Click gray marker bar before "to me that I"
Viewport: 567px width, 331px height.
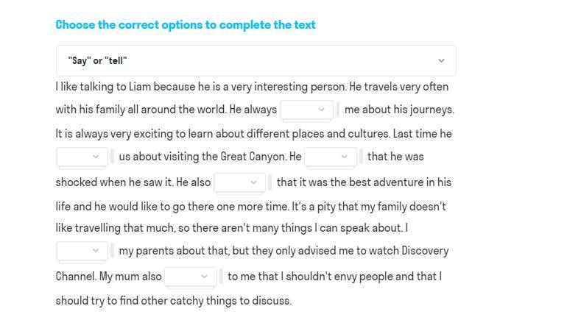coord(221,277)
